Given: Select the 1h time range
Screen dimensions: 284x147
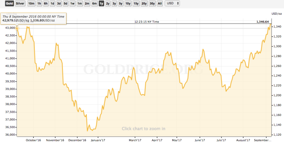Looking at the screenshot, I should (39, 3).
